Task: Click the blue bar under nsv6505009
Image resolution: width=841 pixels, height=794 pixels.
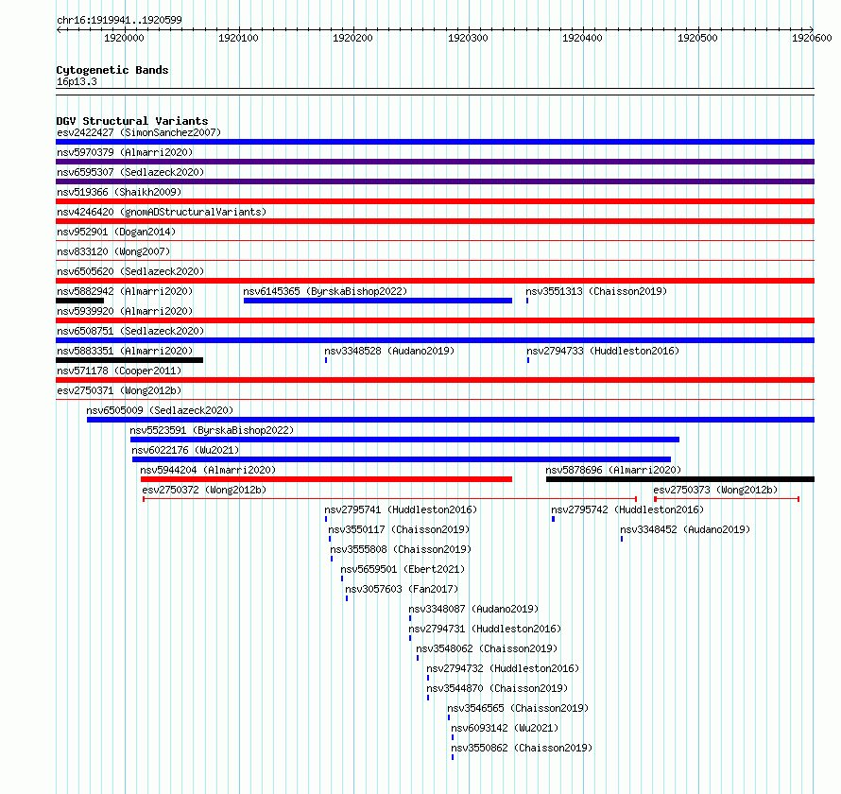Action: (x=451, y=420)
